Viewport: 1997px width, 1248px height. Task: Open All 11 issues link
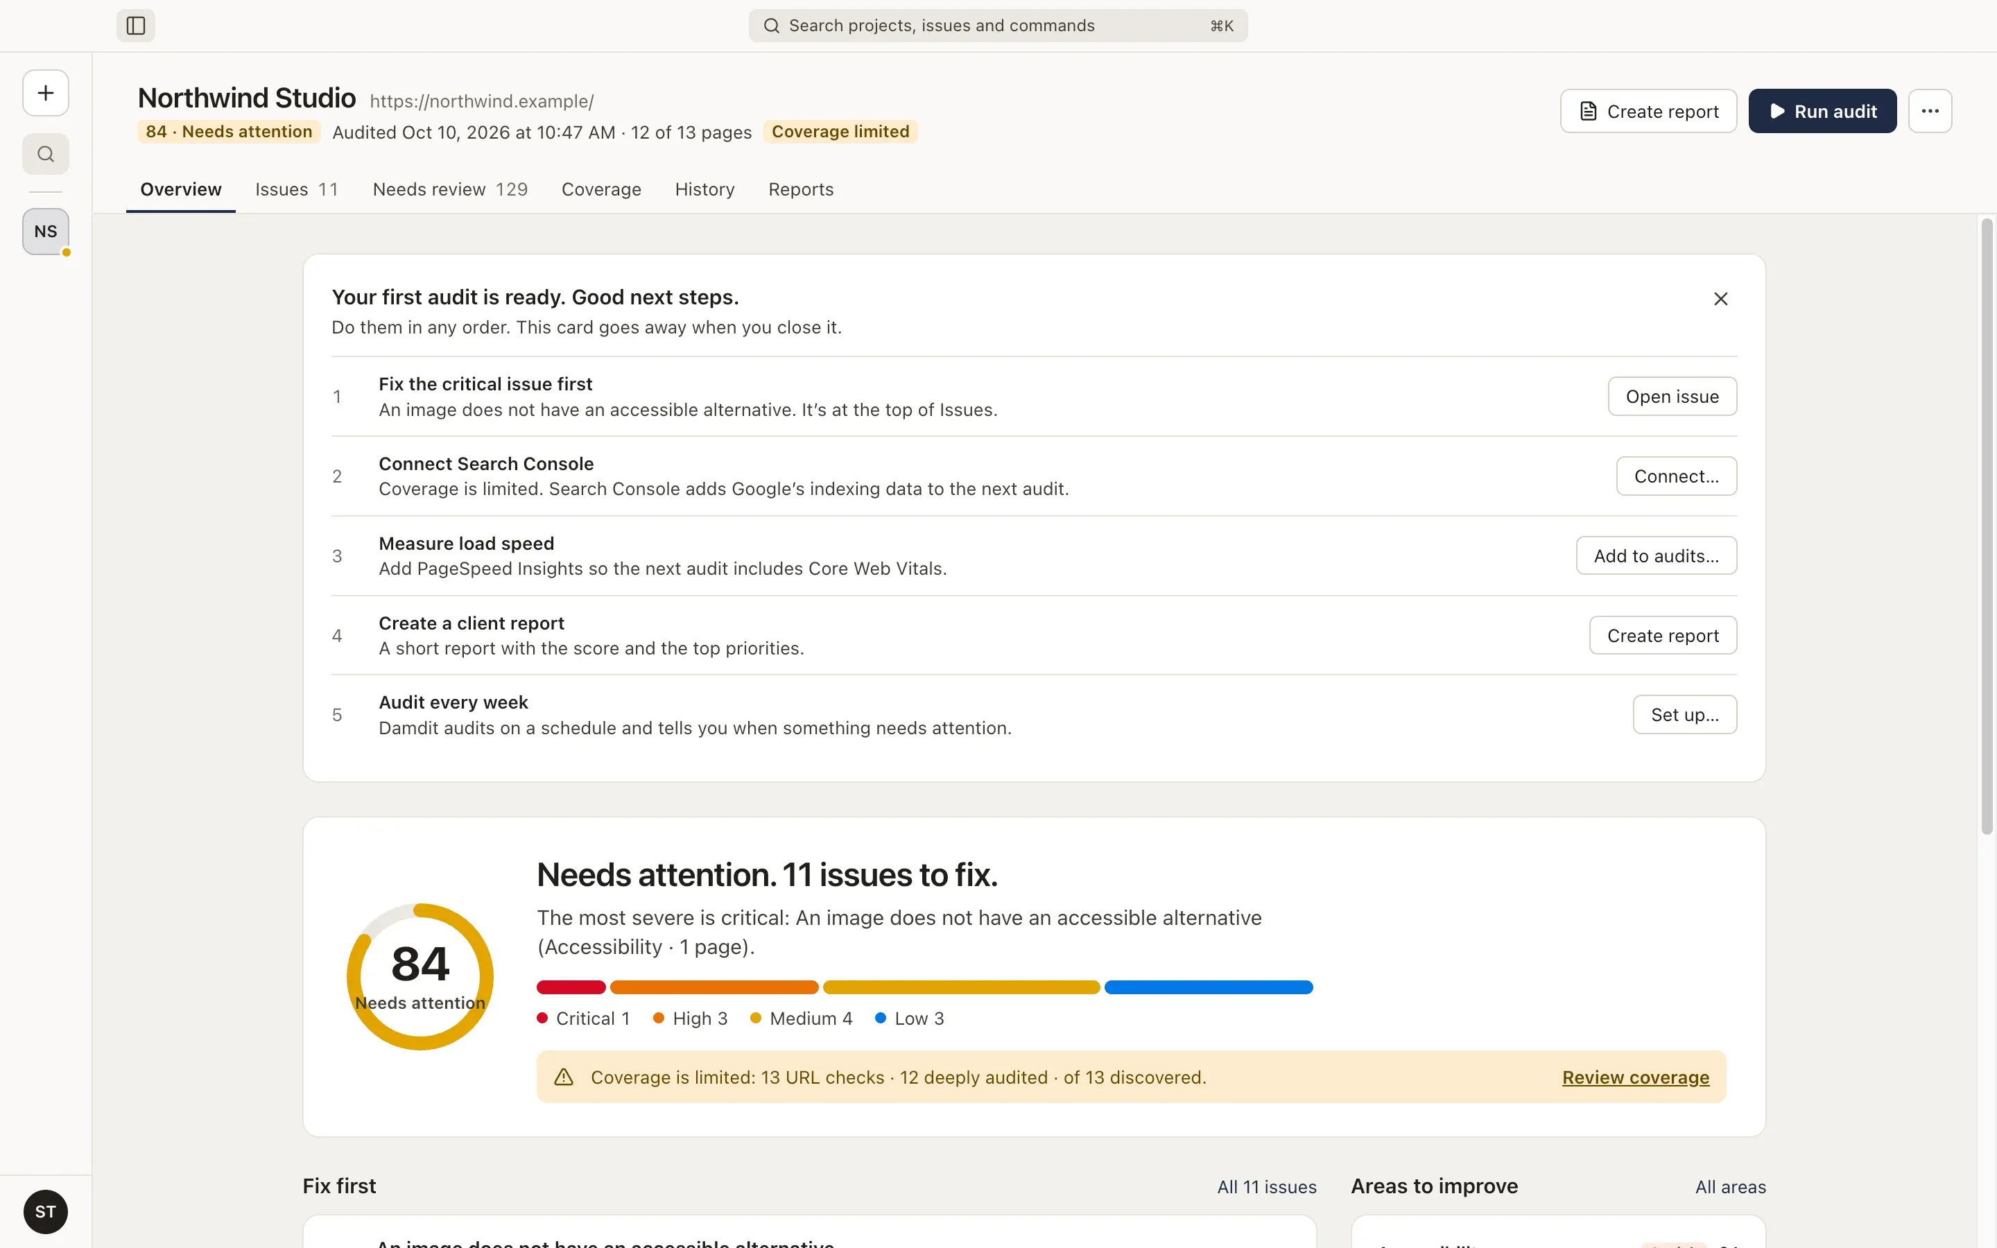1267,1187
